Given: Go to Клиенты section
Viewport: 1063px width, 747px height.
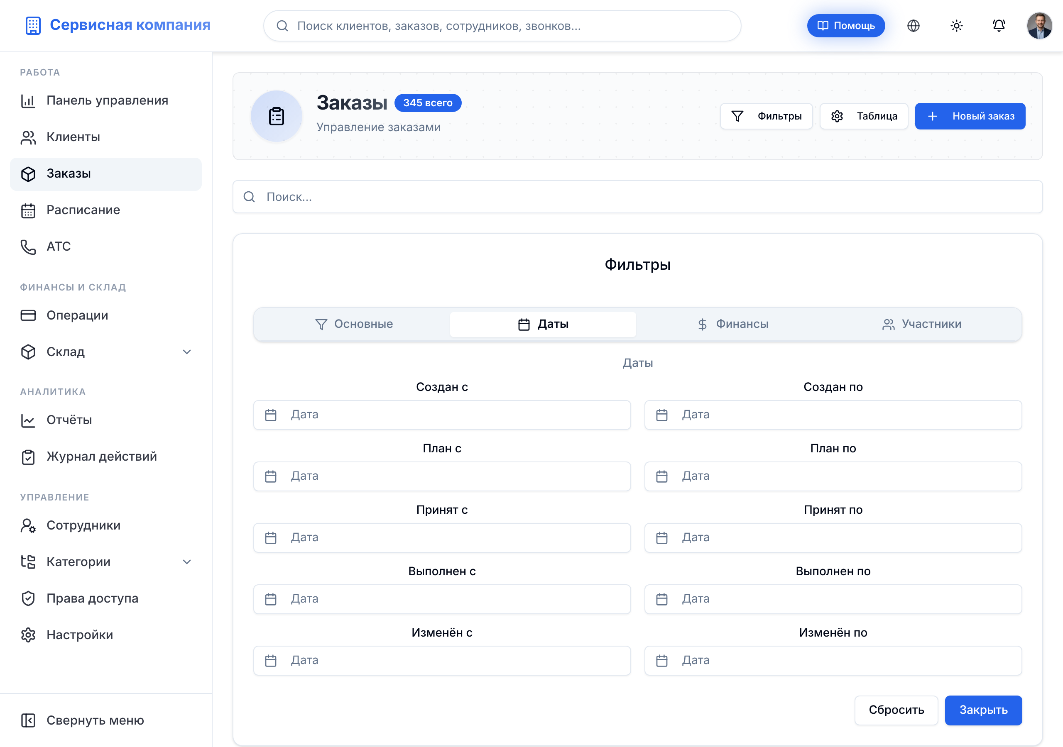Looking at the screenshot, I should click(106, 137).
